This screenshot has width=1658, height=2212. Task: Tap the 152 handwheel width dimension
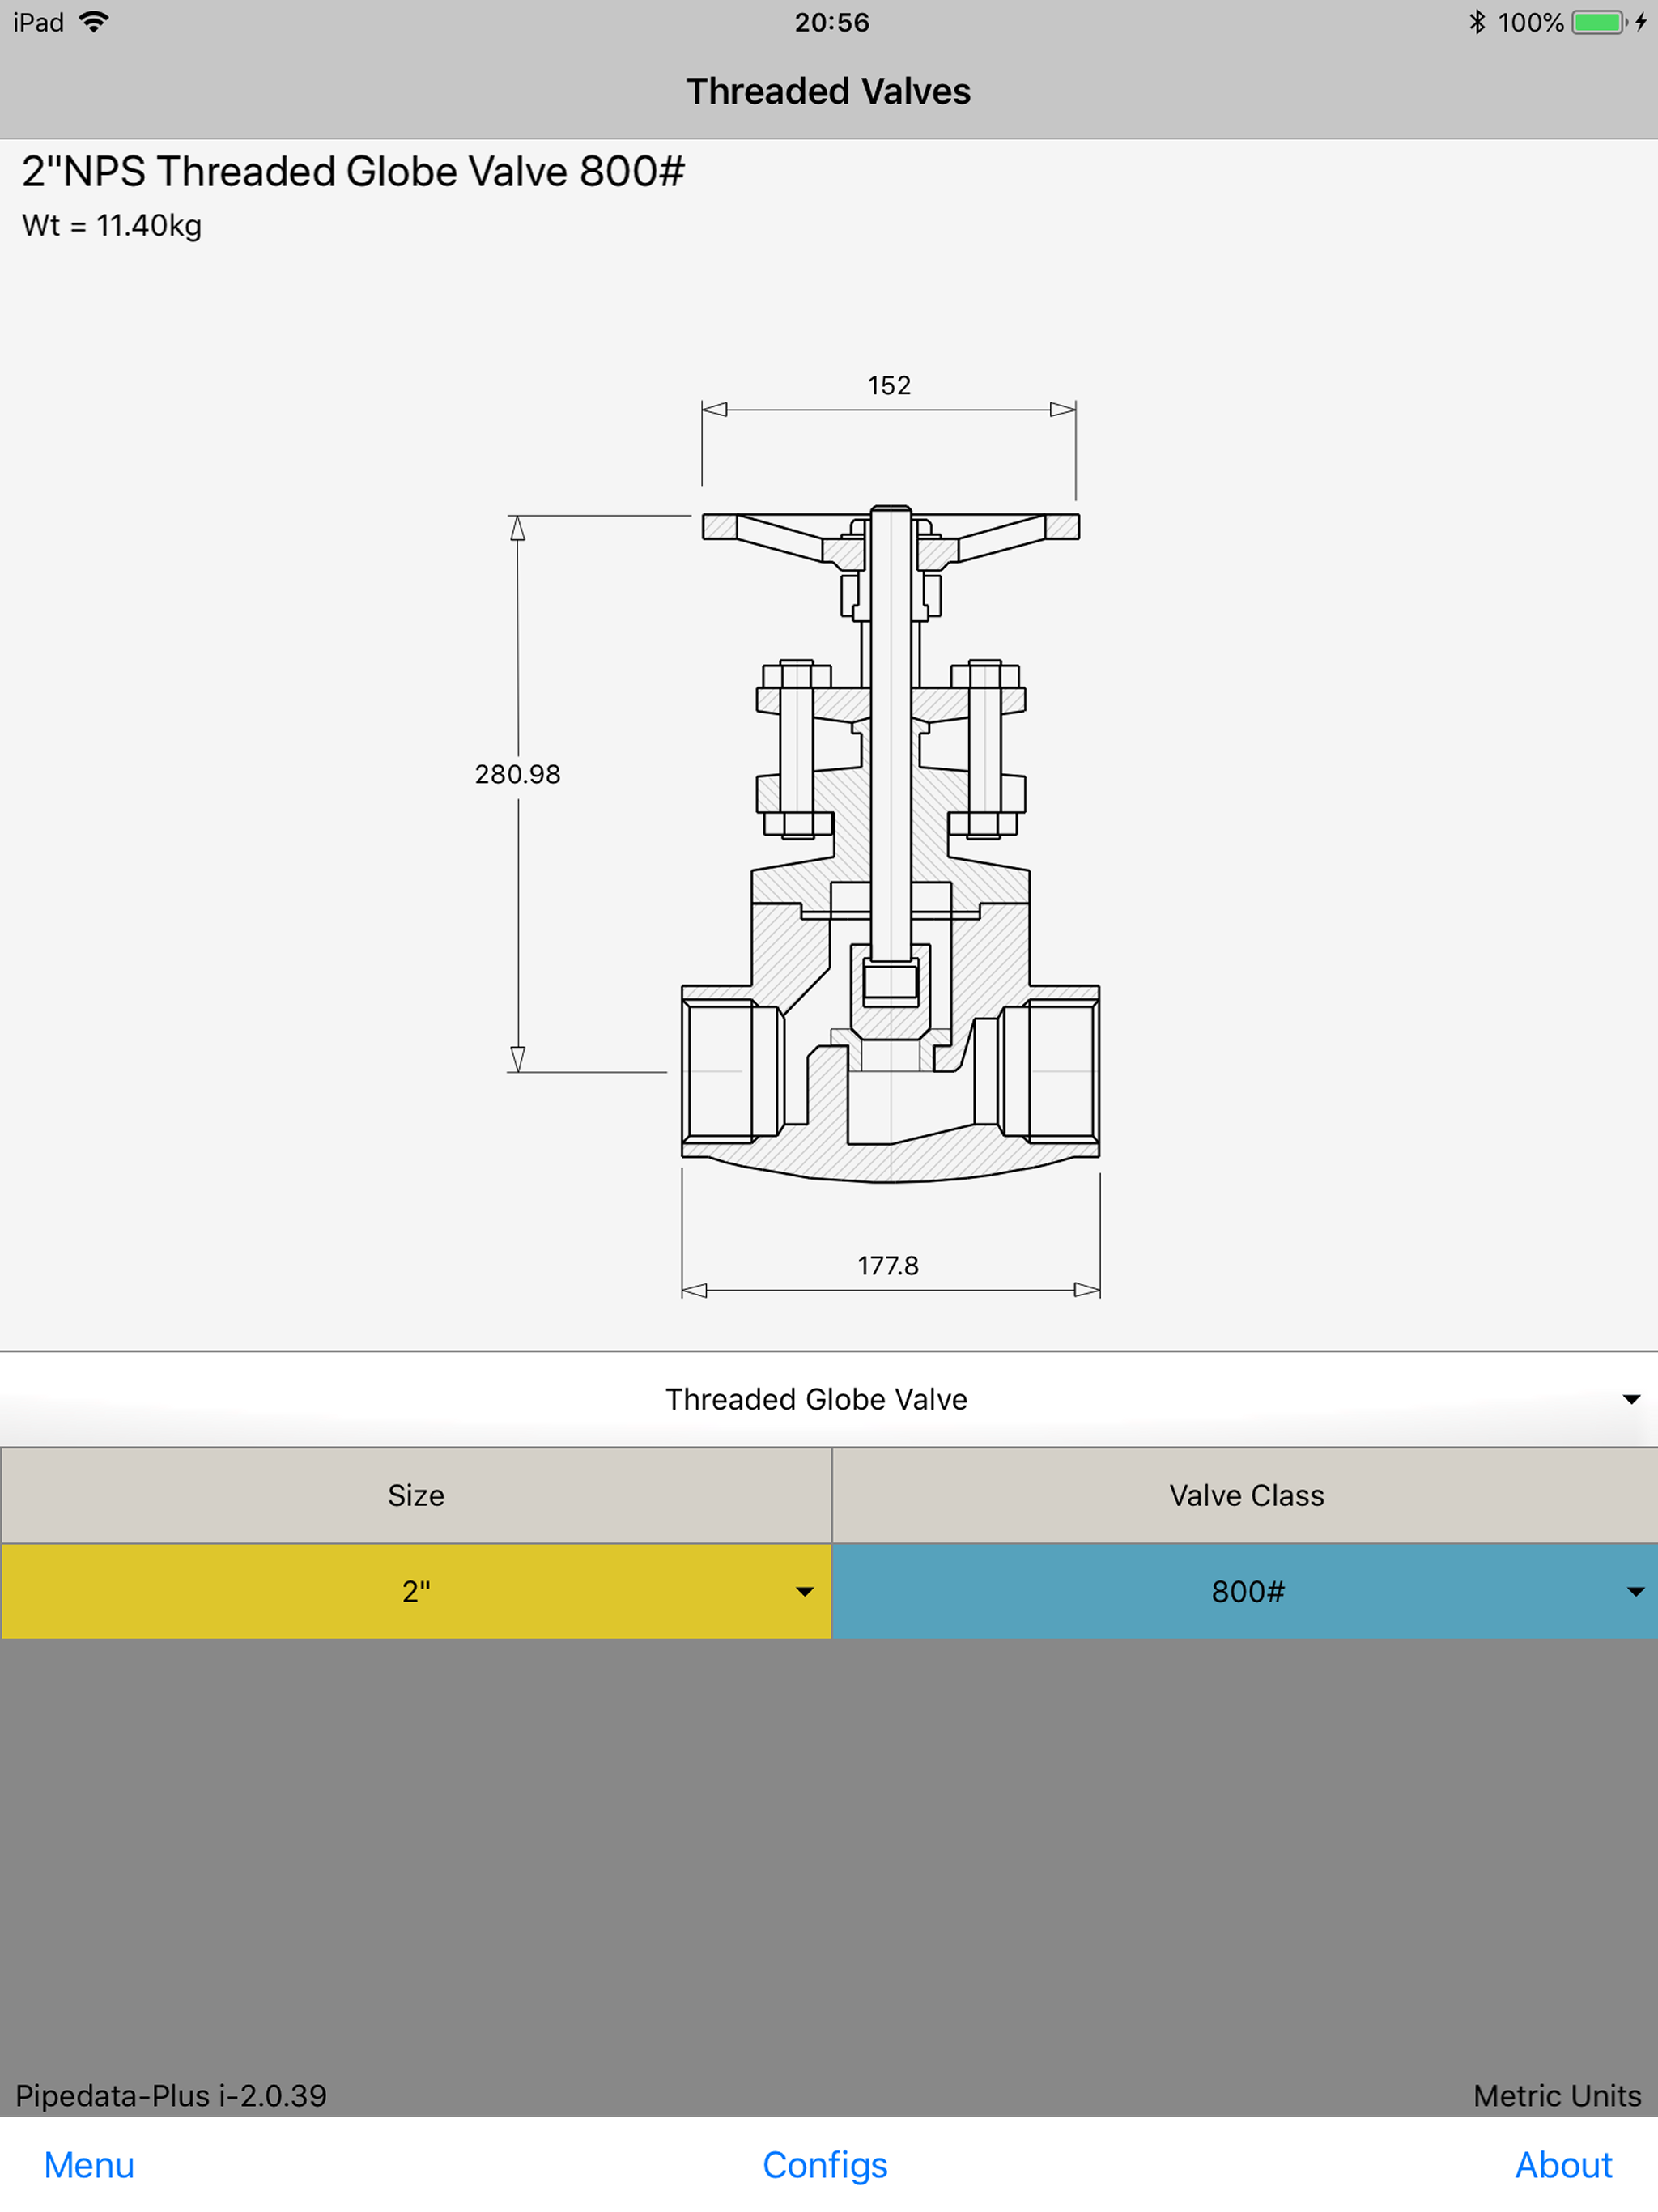coord(889,386)
